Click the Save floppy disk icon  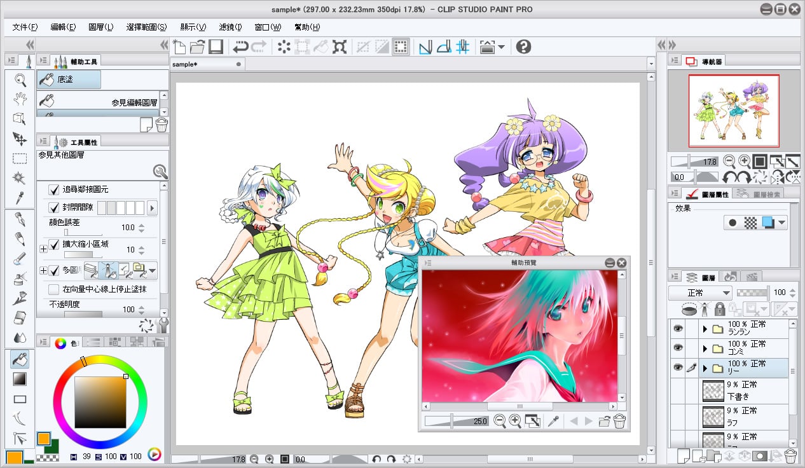216,46
